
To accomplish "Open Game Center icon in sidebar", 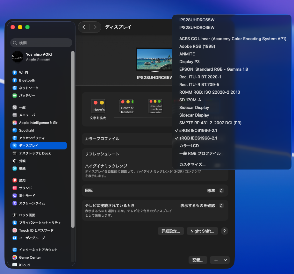I will click(x=15, y=257).
